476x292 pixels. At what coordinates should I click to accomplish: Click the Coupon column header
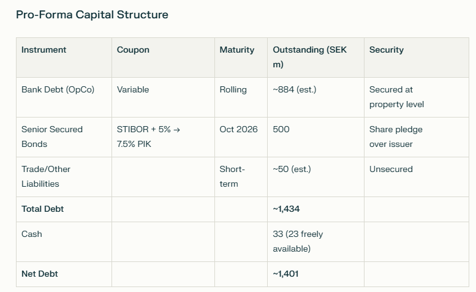coord(133,50)
